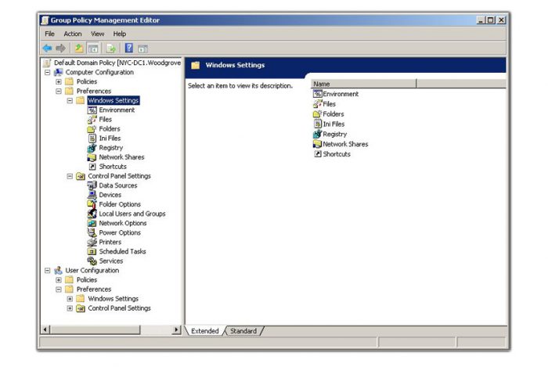Select Services icon in the tree
Viewport: 548px width, 367px height.
[92, 261]
